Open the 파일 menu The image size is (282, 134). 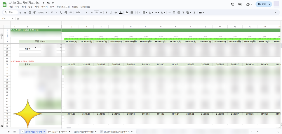click(11, 7)
